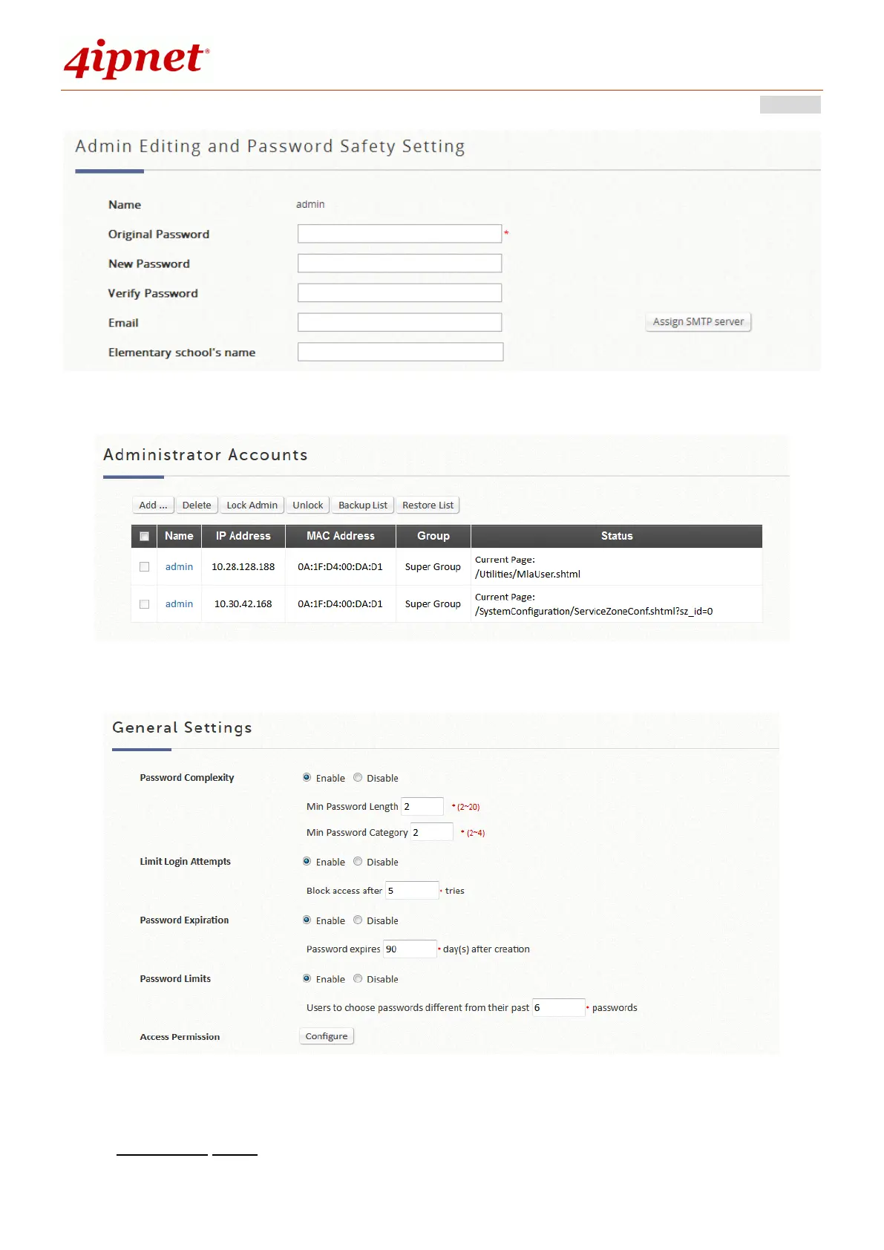Check the box for admin at 10.30.42.168
884x1250 pixels.
click(144, 604)
